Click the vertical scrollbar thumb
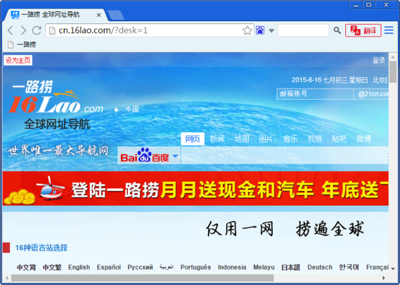The image size is (400, 285). tap(393, 72)
